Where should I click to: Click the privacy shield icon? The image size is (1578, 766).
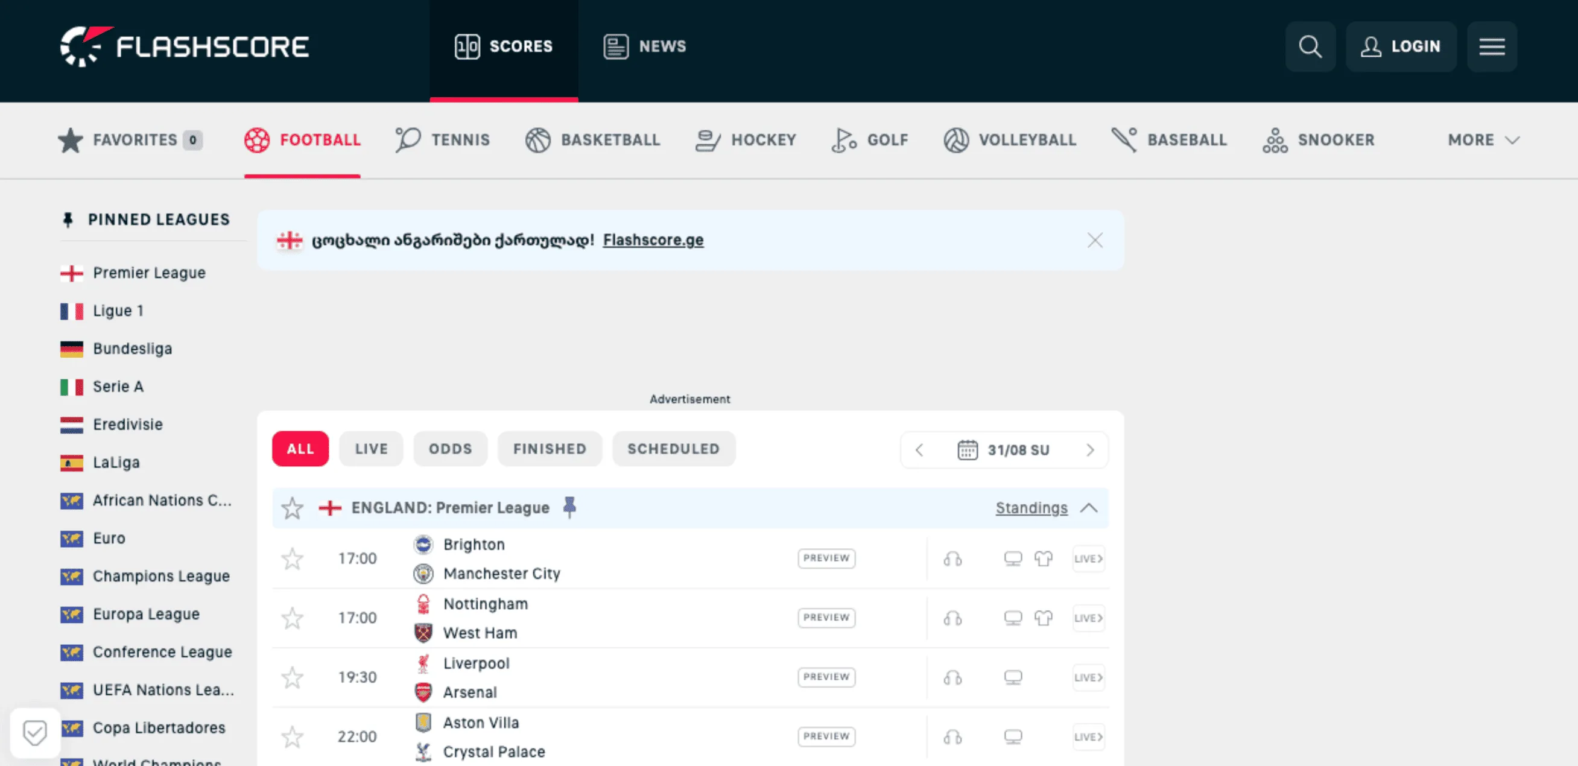pos(35,733)
